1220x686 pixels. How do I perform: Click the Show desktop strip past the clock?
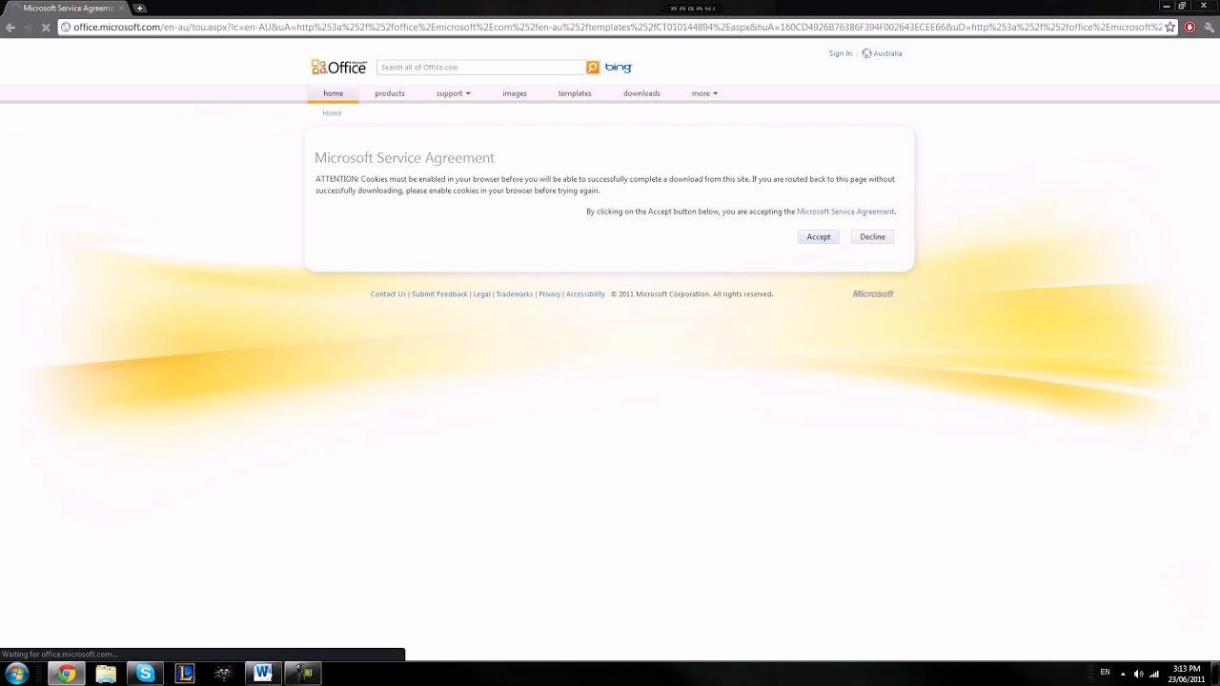(1214, 674)
